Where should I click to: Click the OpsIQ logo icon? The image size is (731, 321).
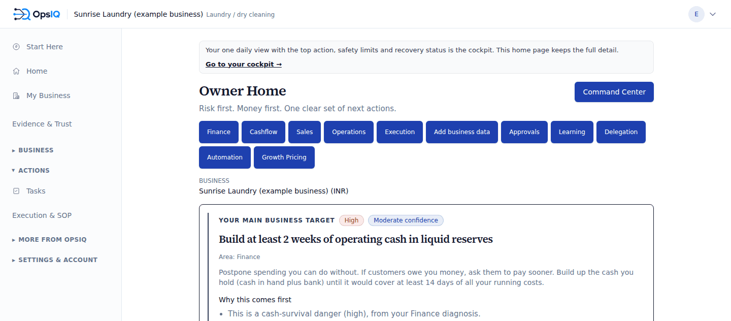pos(22,14)
